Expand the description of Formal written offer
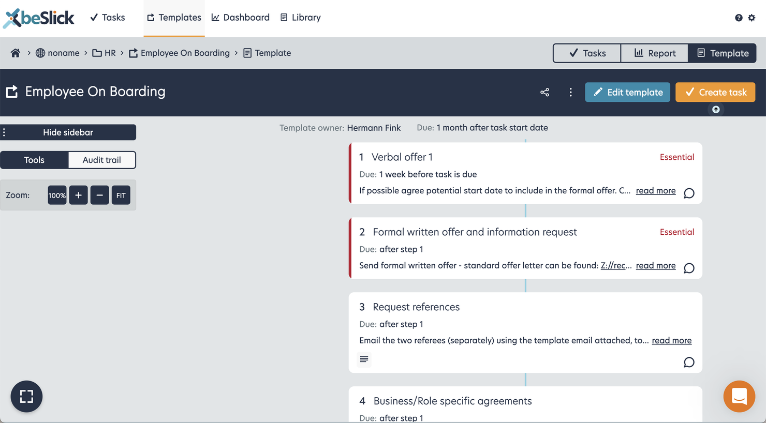 click(x=655, y=265)
